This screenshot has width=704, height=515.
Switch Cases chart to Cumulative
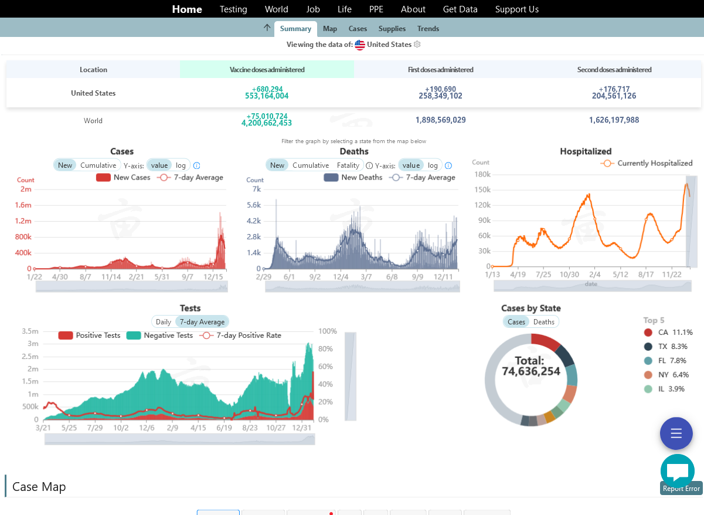coord(98,165)
